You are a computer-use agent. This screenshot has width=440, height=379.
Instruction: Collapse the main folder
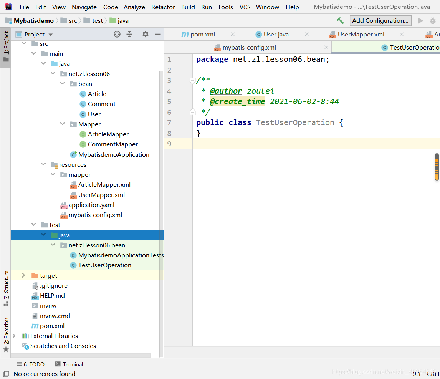point(34,53)
